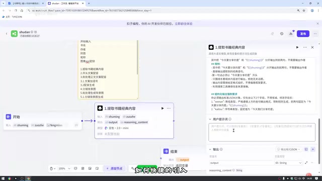
Task: Click the output tag in 结束 node
Action: click(x=183, y=160)
